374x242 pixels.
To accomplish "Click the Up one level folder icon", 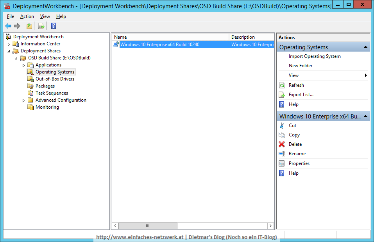I will click(x=29, y=26).
